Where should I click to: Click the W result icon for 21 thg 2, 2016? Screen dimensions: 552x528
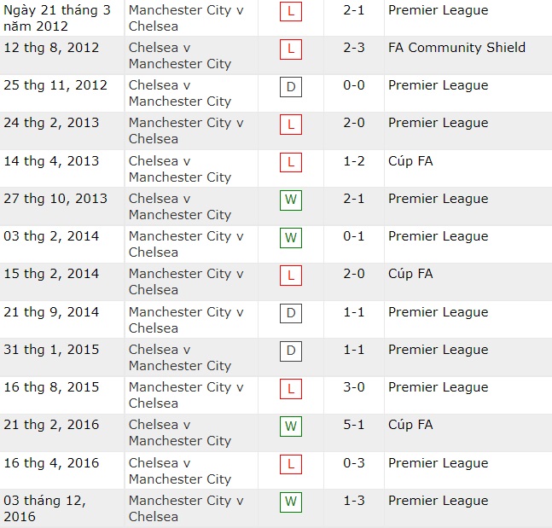pos(291,426)
